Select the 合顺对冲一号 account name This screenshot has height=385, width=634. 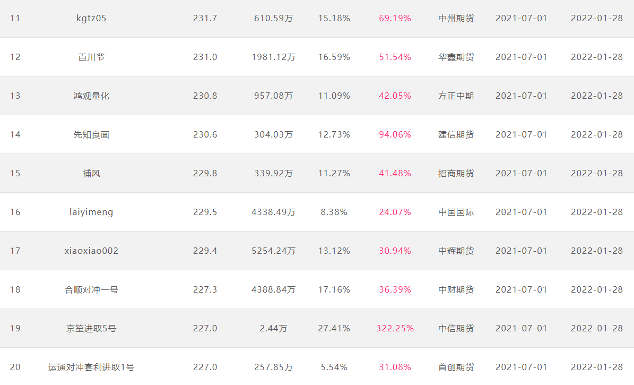tap(91, 289)
